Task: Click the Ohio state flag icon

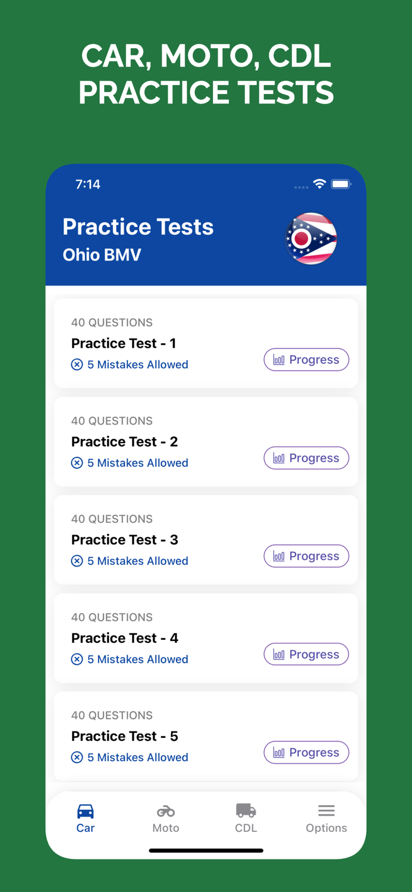Action: [x=312, y=238]
